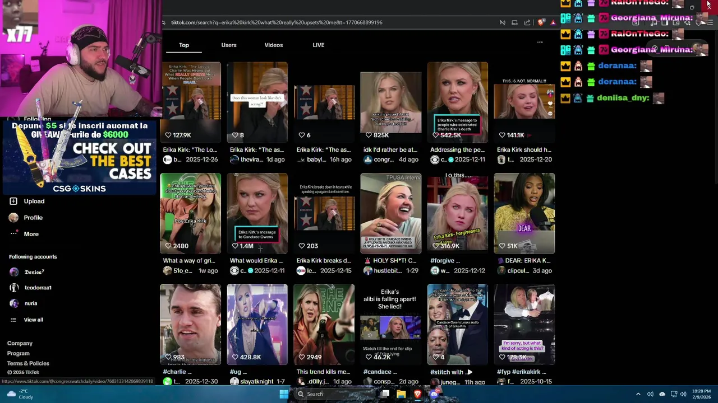Open the video thumbnail with 178.3K likes

click(524, 324)
